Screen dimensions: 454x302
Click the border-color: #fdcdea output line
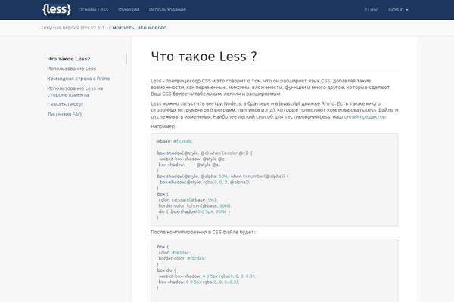pos(182,259)
